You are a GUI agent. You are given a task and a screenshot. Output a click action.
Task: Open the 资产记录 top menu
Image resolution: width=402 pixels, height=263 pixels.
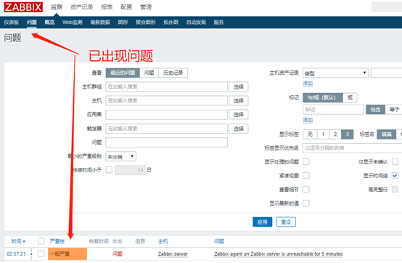click(x=81, y=7)
